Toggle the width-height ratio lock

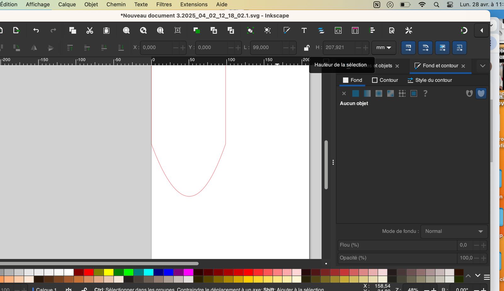(x=306, y=48)
